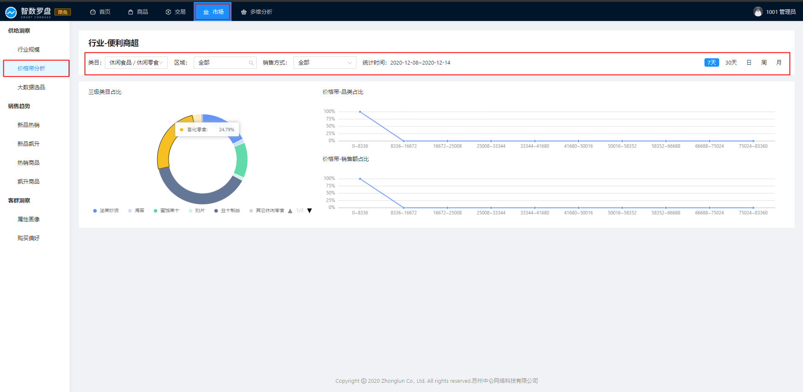The width and height of the screenshot is (803, 392).
Task: Toggle 坚果炒货 series in chart legend
Action: point(106,210)
